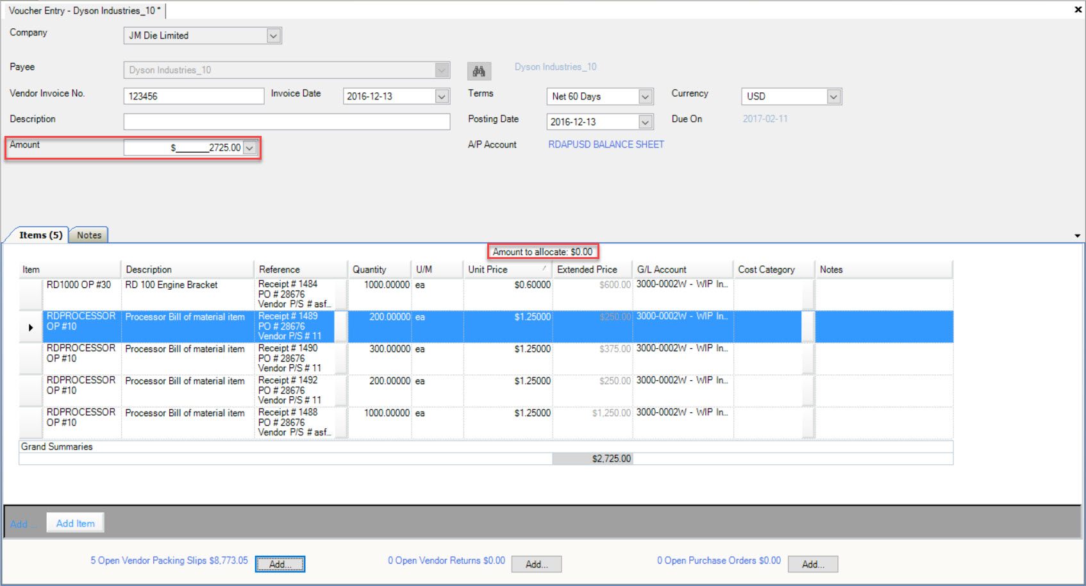1086x586 pixels.
Task: Click the 2017-02-11 Due On date
Action: [765, 119]
